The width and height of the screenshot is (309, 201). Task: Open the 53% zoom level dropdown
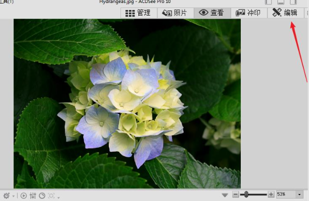point(299,194)
